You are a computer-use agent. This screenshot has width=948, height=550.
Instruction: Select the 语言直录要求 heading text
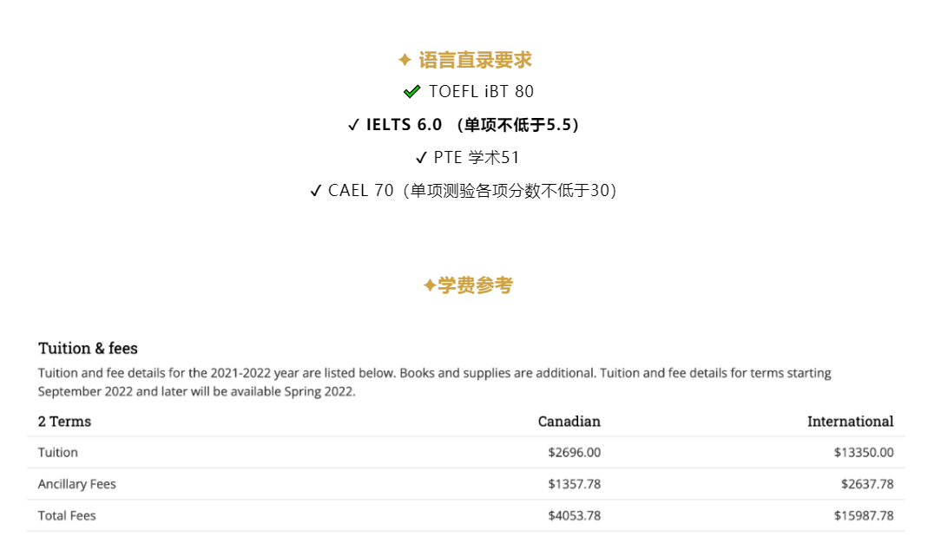475,60
